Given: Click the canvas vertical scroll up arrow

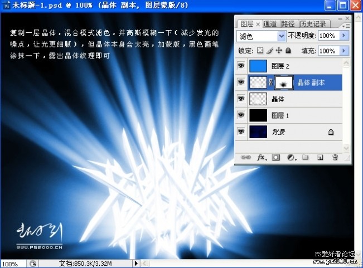Looking at the screenshot, I should click(x=359, y=17).
